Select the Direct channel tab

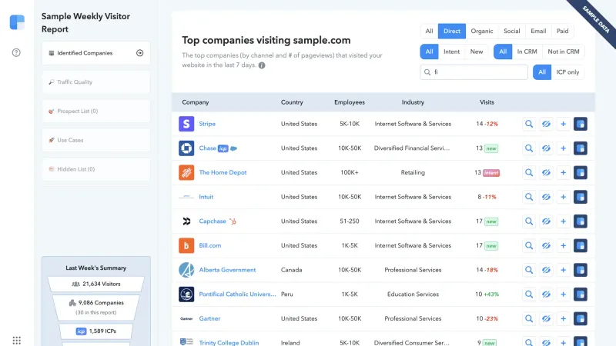[452, 31]
